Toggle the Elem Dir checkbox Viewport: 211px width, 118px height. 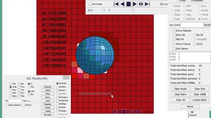pos(174,35)
